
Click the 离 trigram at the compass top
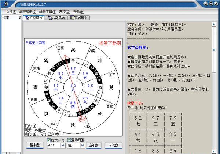[x=73, y=50]
